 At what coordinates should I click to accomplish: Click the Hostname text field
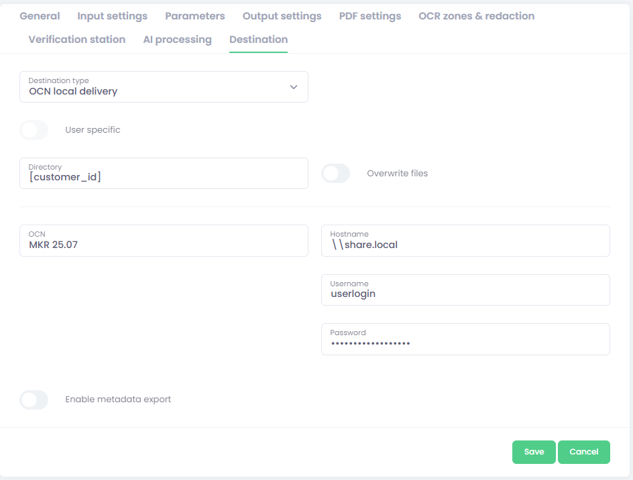coord(465,245)
